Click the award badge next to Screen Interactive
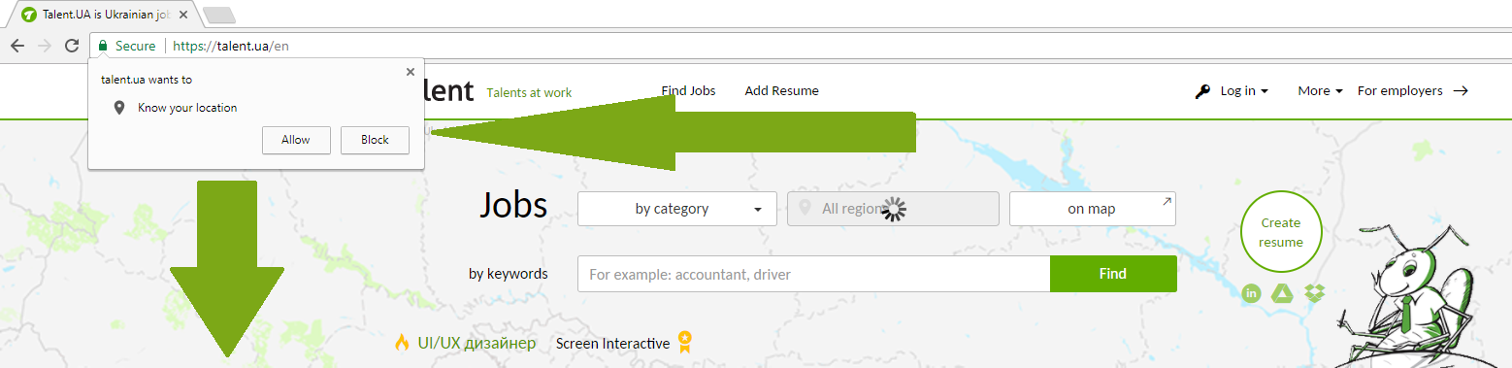 (x=685, y=342)
